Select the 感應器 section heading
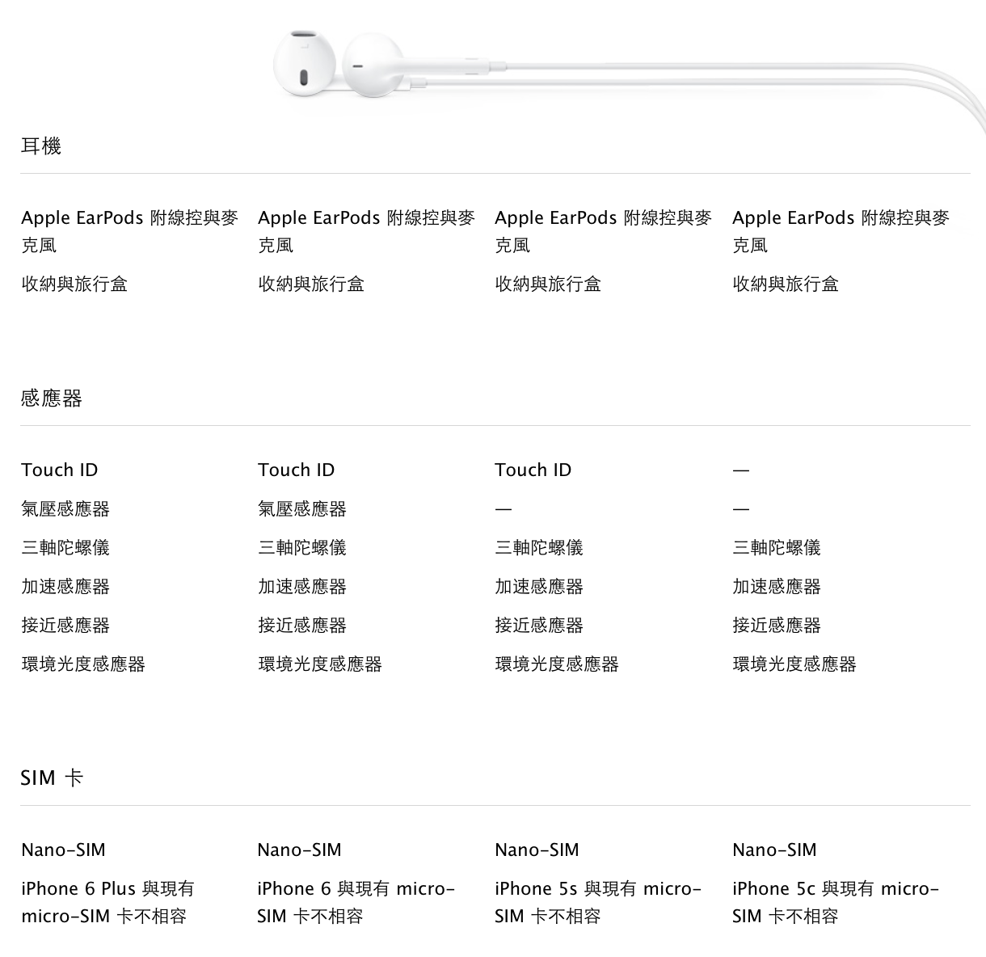This screenshot has height=957, width=986. click(52, 398)
